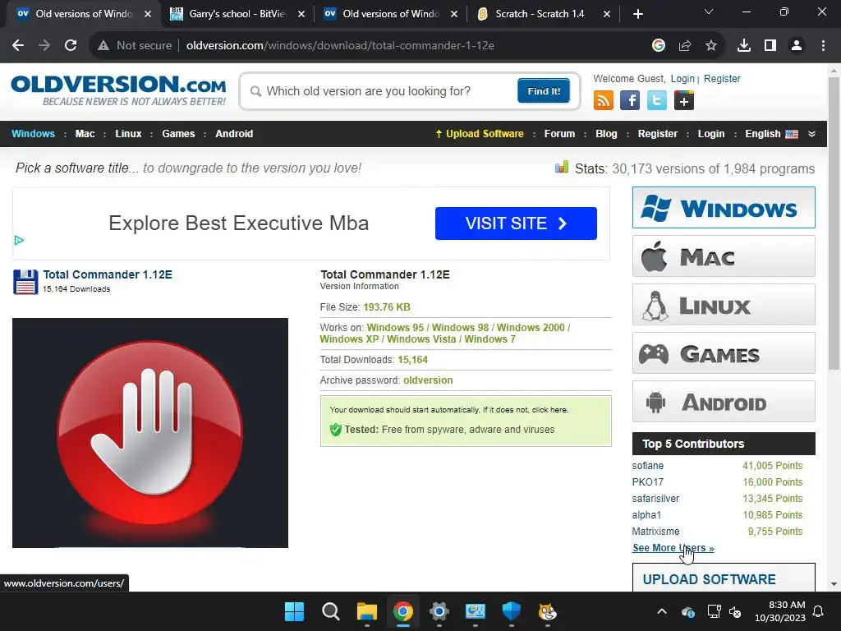Open the Windows category sidebar button

point(724,208)
